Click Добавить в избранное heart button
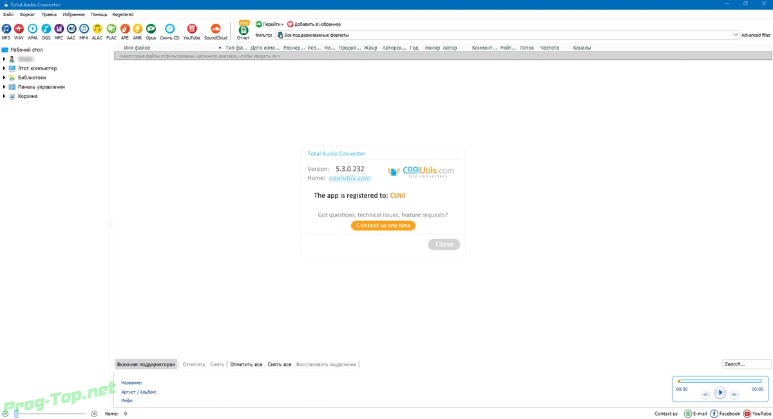Viewport: 773px width, 419px height. point(314,24)
